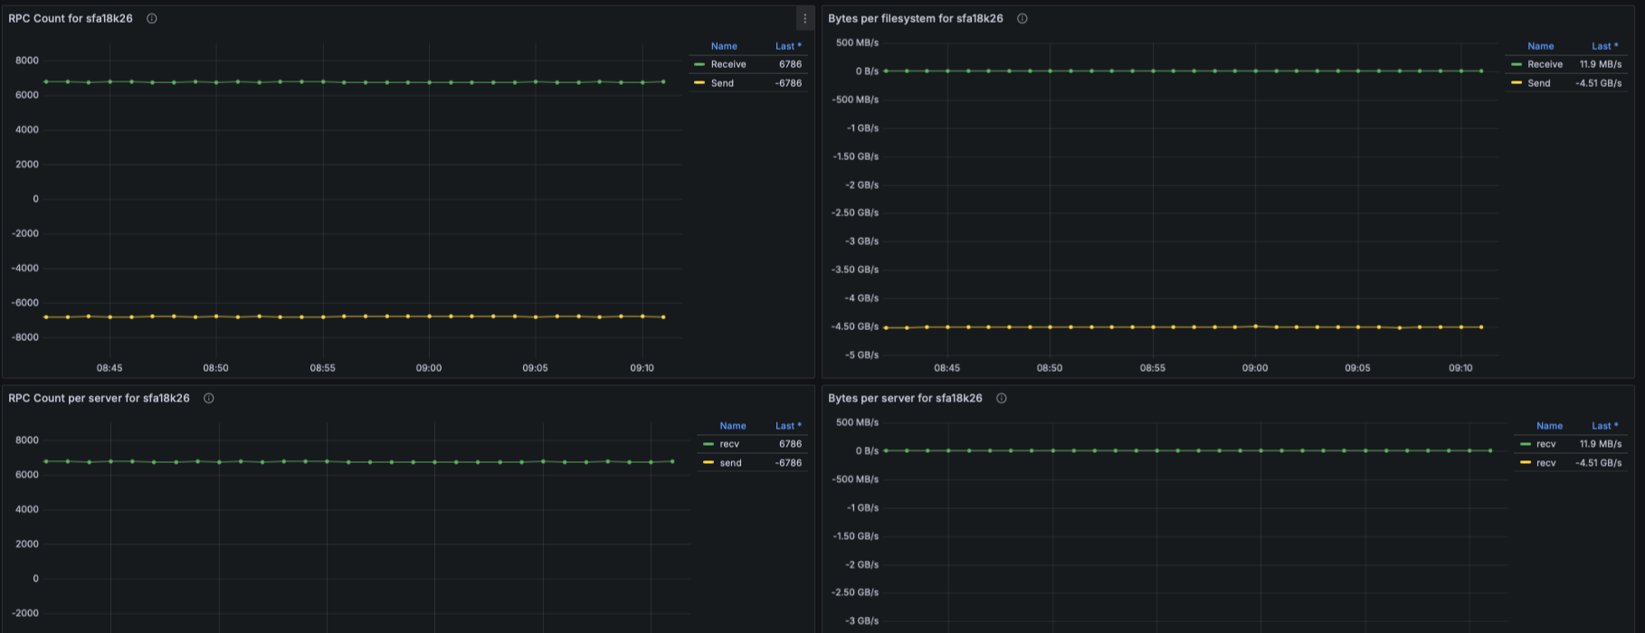Sort Bytes per server legend by Last * column
Viewport: 1645px width, 633px height.
pyautogui.click(x=1605, y=426)
